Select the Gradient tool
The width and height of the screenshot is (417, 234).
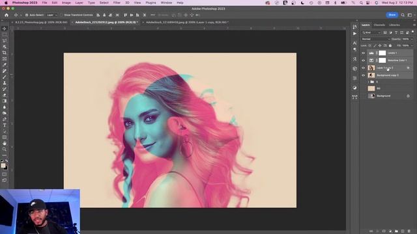pos(5,101)
